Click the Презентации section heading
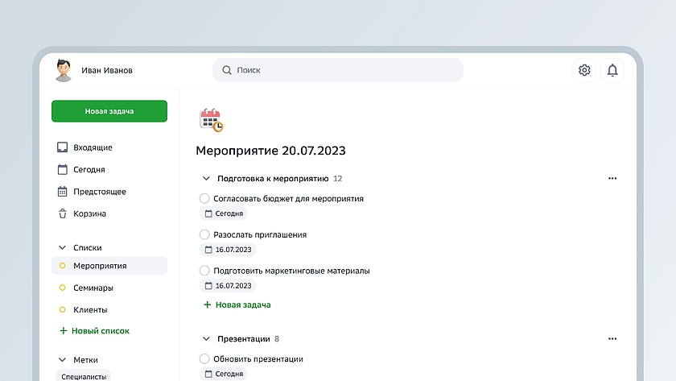 tap(244, 339)
